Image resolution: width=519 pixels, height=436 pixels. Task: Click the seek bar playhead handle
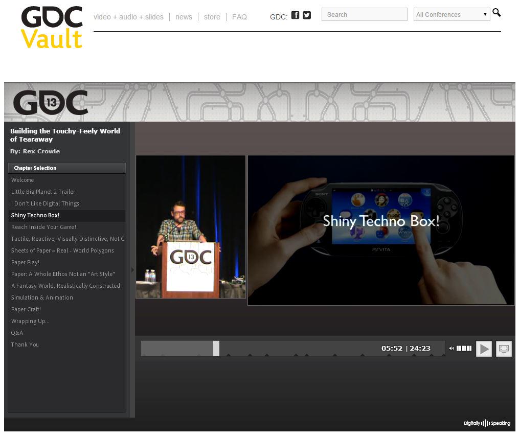pyautogui.click(x=216, y=348)
